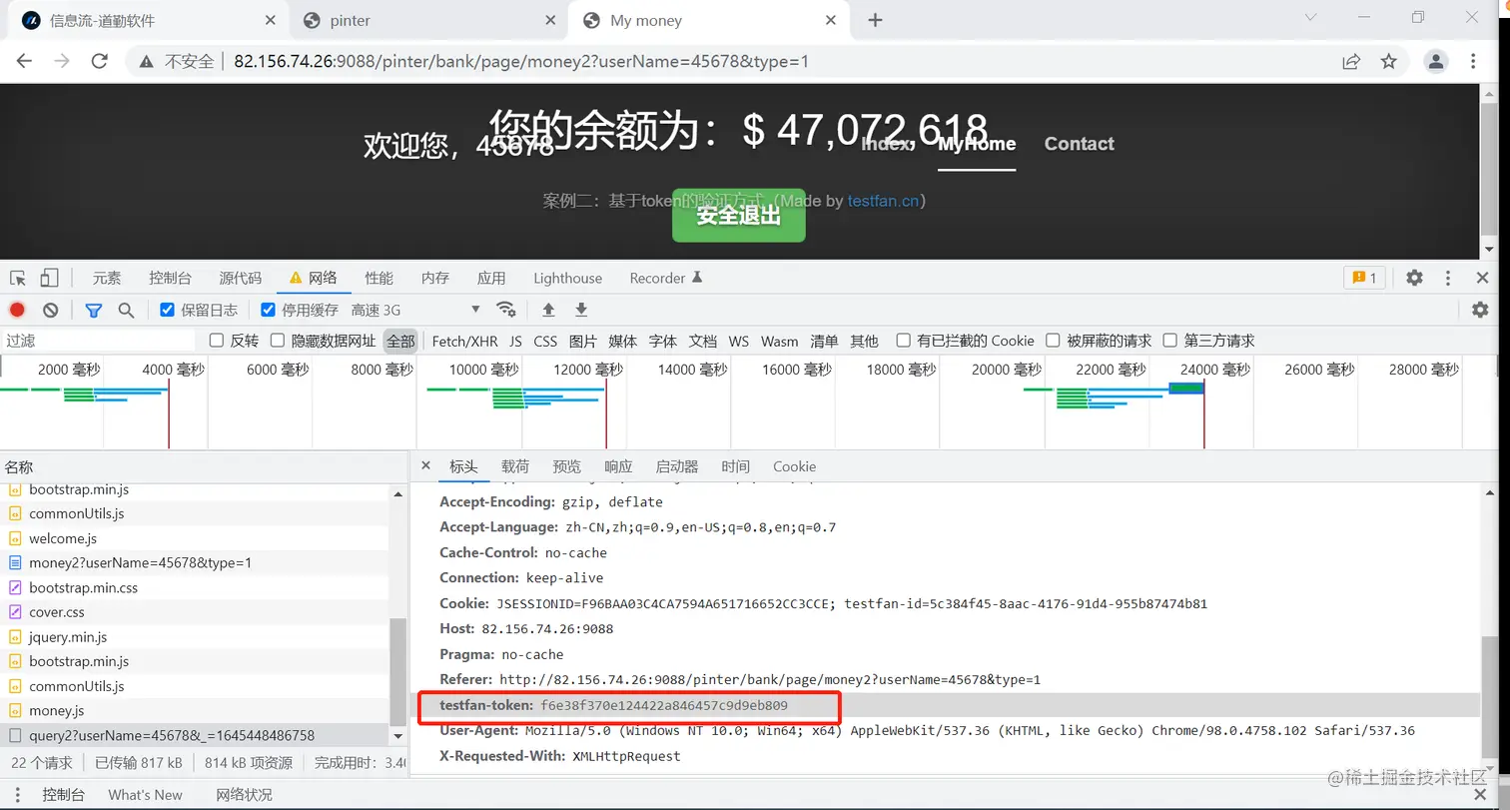Click the not secure warning icon

[x=147, y=62]
